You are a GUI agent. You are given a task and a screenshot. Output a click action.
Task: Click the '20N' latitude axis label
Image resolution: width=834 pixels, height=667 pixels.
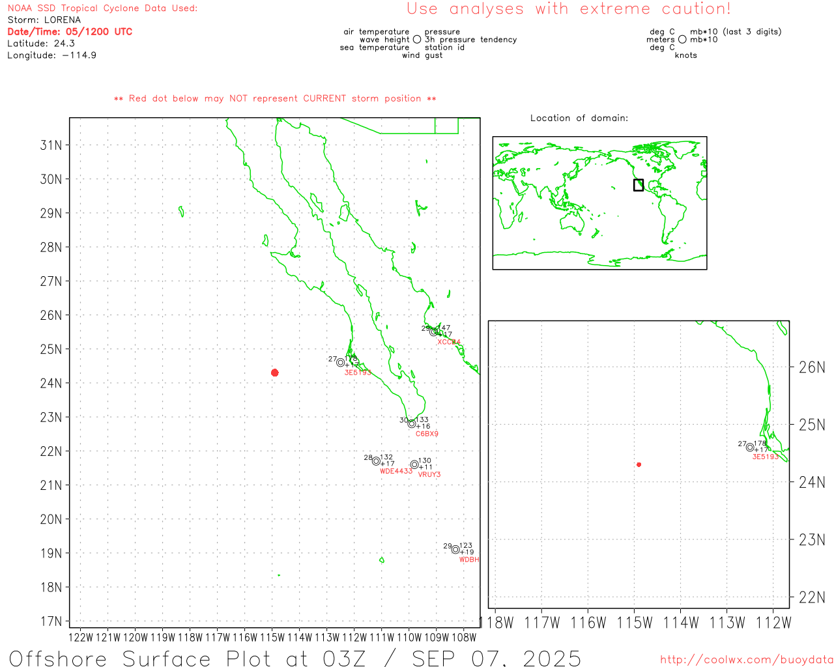pos(51,519)
